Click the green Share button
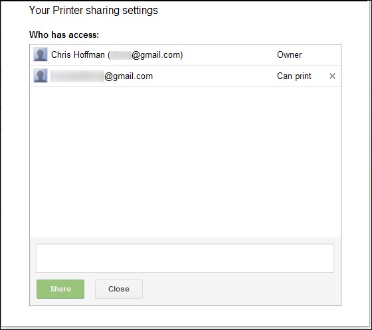Screen dimensions: 372x330 click(x=60, y=289)
